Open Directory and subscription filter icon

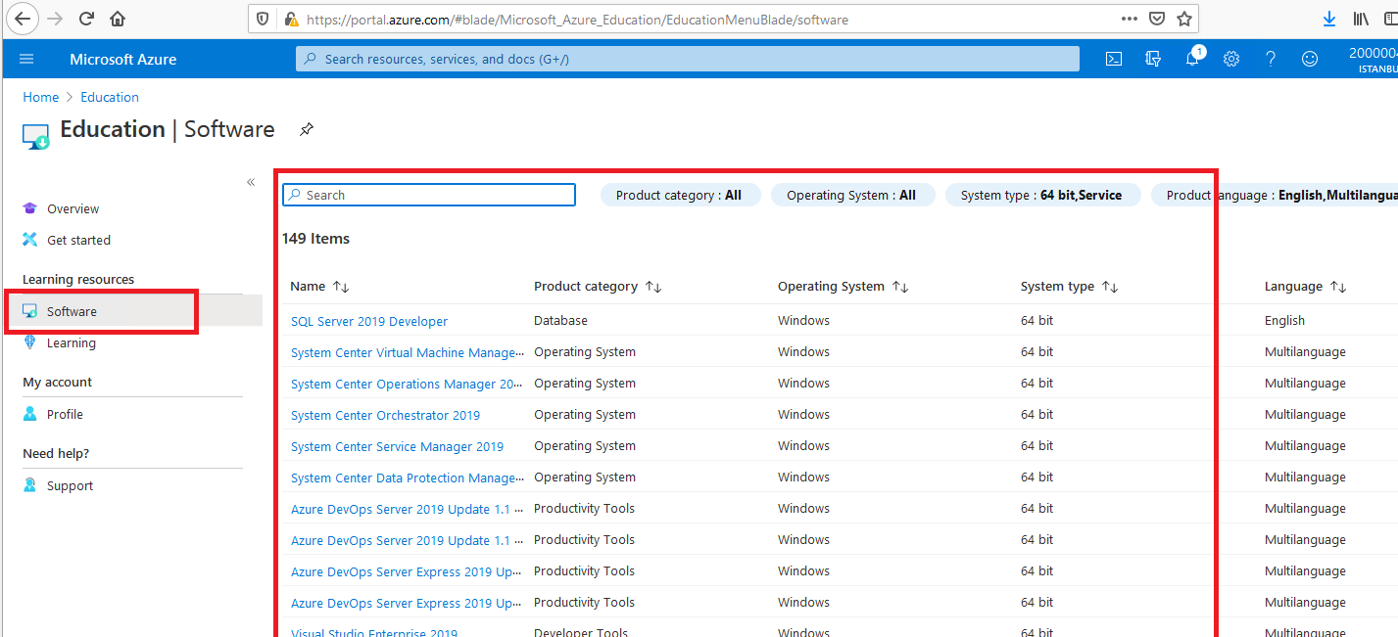[x=1153, y=59]
